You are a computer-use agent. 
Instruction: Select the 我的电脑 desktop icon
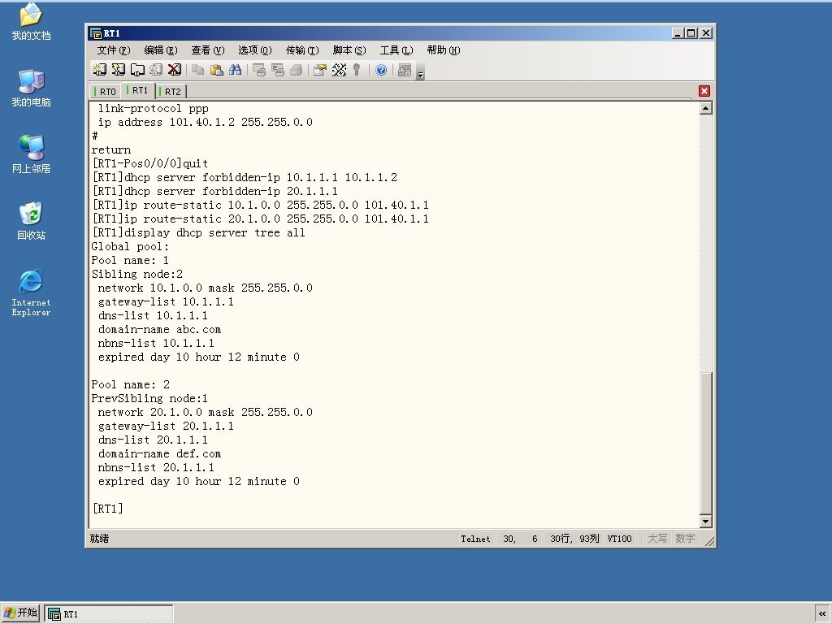32,88
